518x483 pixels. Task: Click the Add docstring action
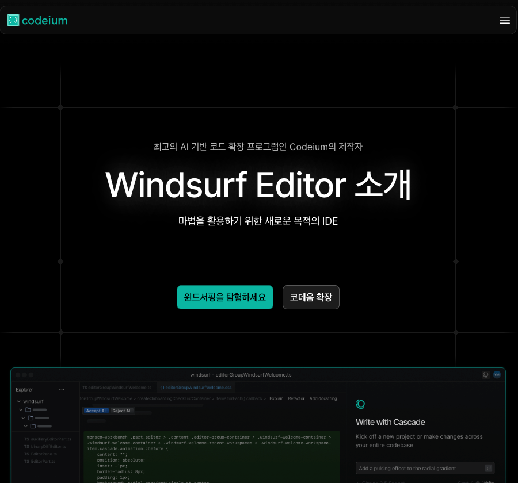(x=323, y=398)
